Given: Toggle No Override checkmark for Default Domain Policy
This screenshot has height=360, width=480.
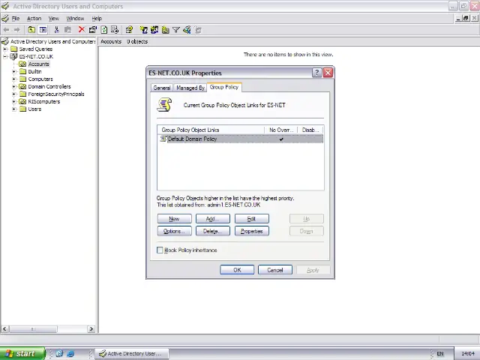Looking at the screenshot, I should pos(281,139).
